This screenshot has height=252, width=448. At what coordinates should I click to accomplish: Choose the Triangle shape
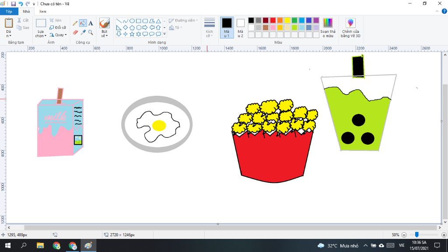tap(158, 21)
